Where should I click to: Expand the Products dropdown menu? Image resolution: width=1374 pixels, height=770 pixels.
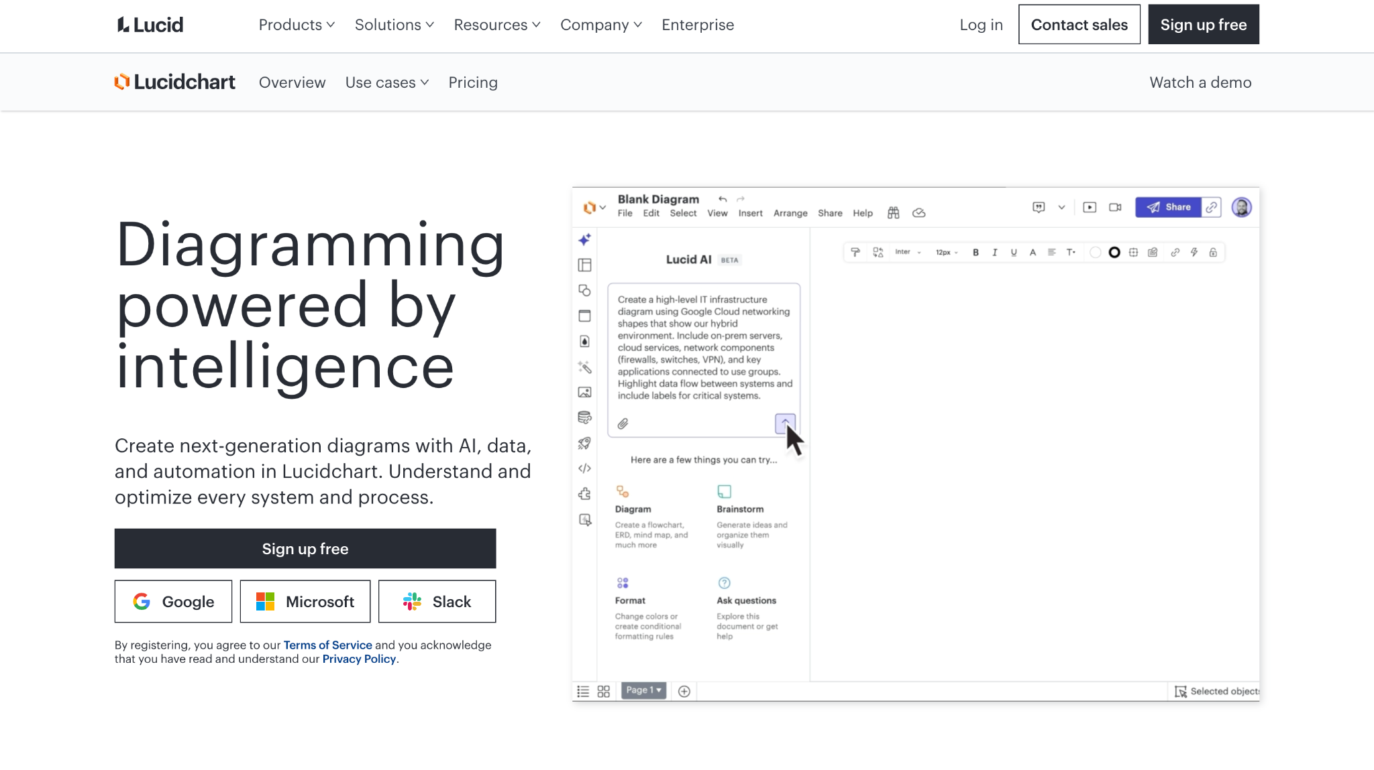pyautogui.click(x=297, y=25)
